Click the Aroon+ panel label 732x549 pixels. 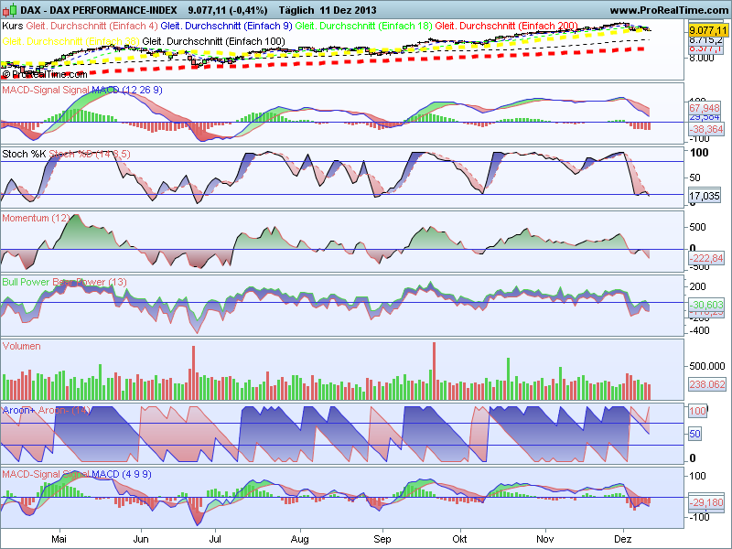tap(18, 410)
